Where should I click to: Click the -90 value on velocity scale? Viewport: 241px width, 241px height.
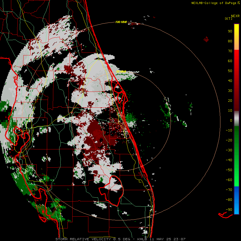[x=229, y=210]
